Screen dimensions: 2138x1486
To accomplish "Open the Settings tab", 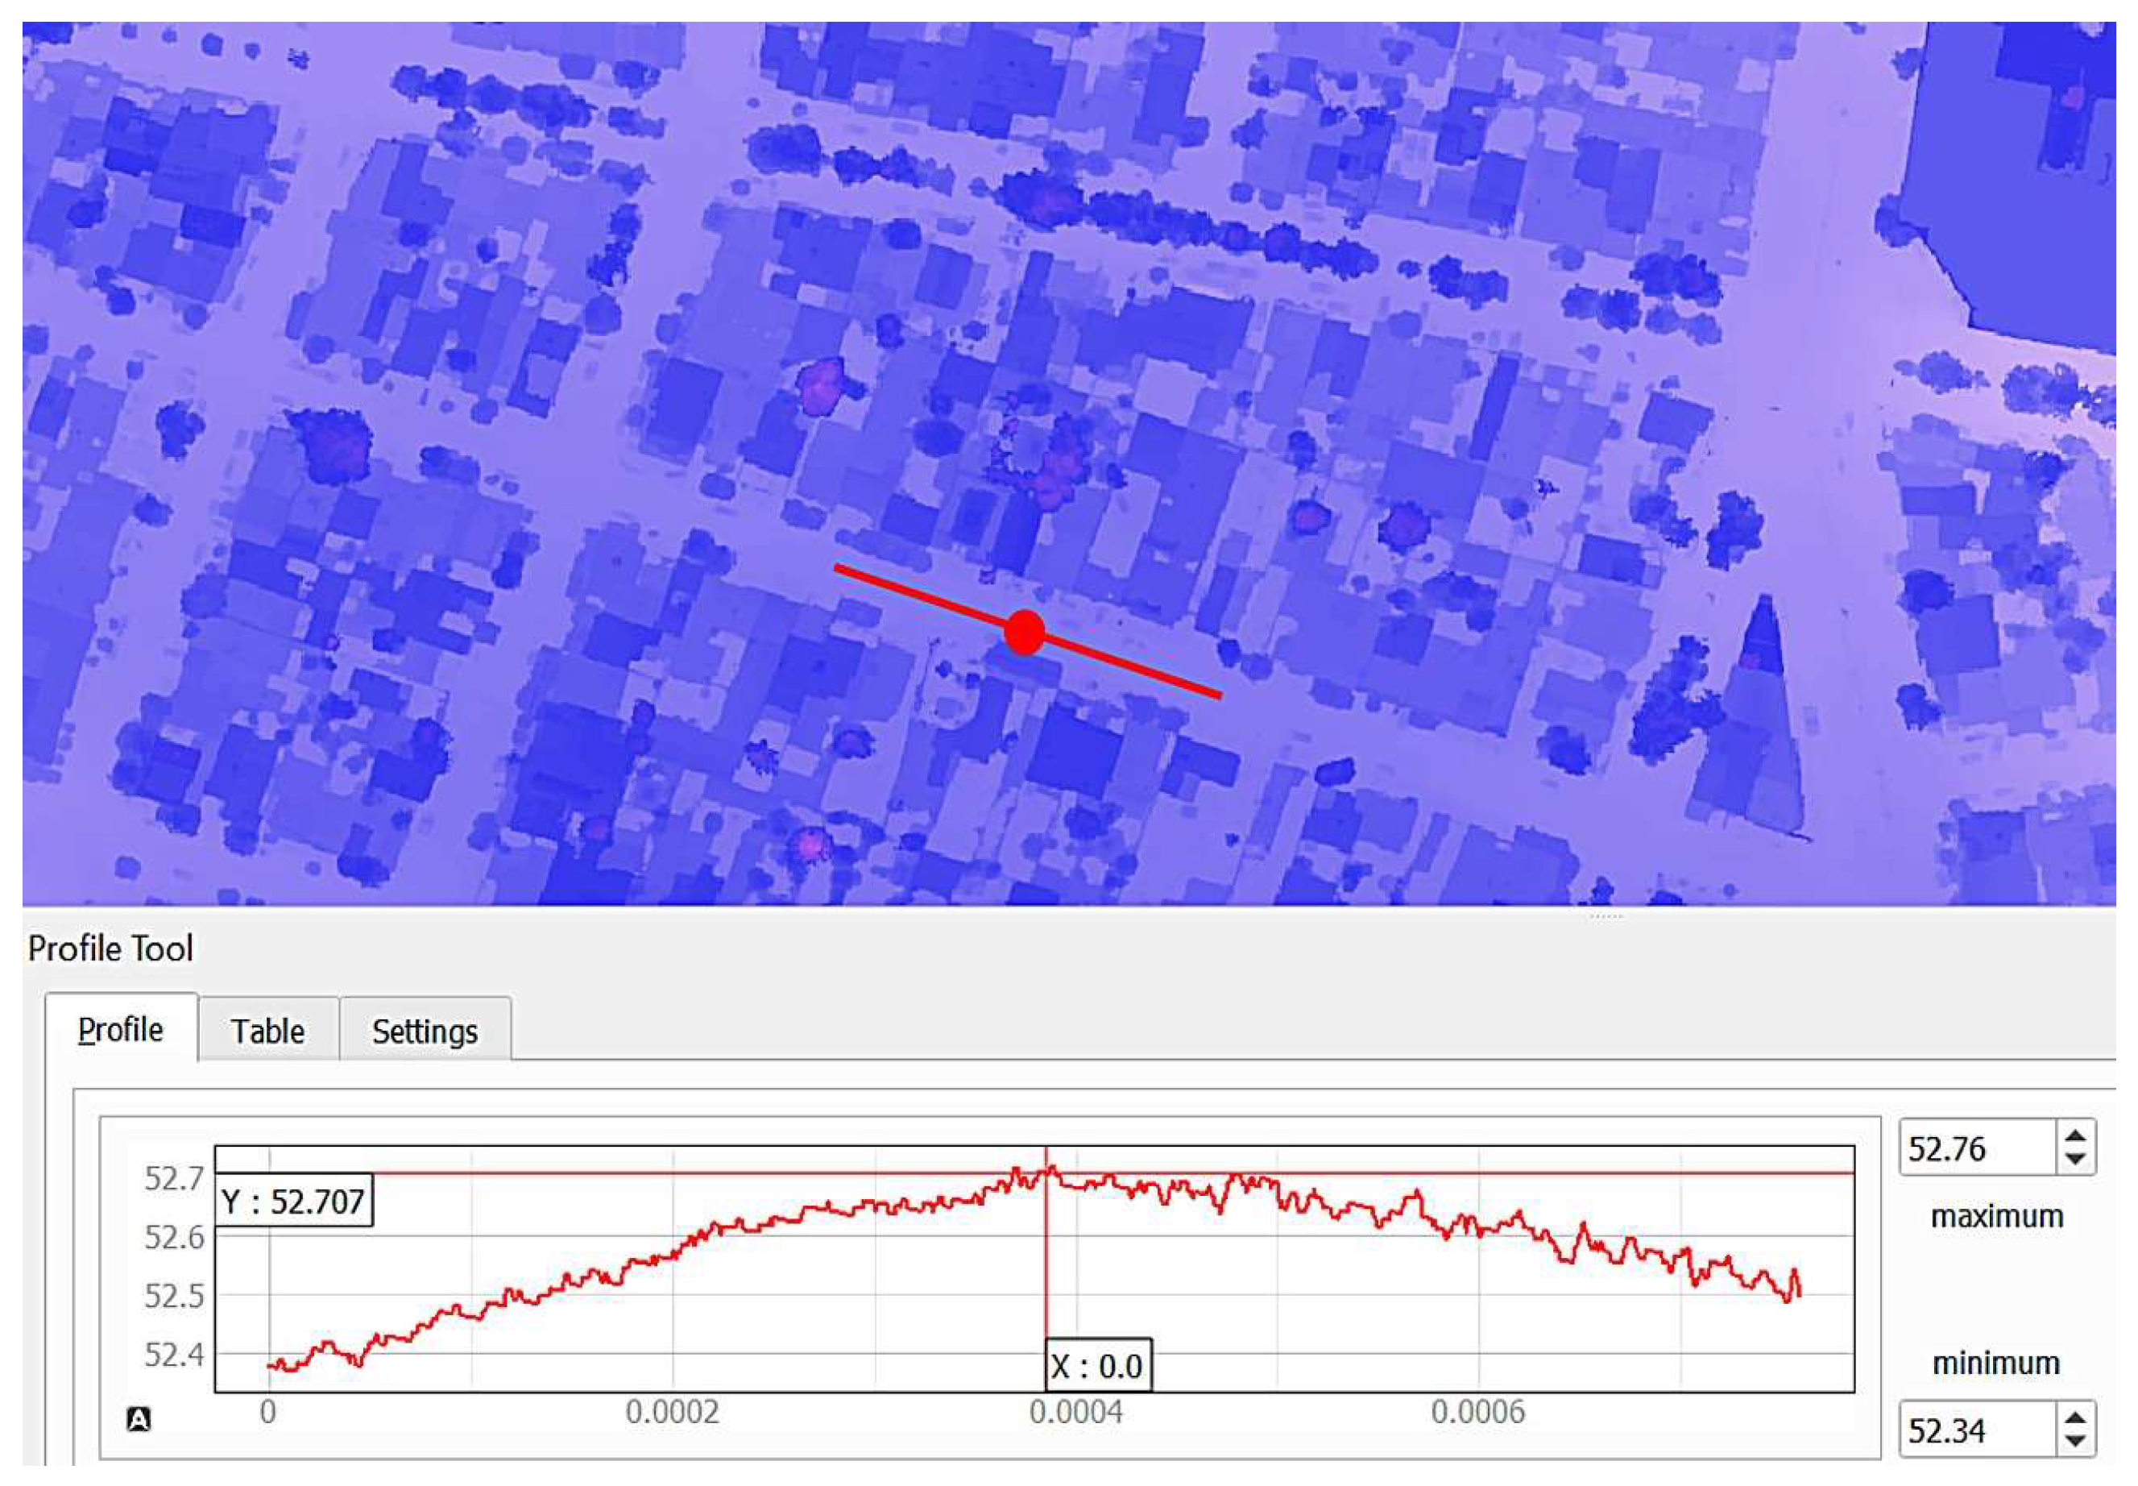I will pyautogui.click(x=425, y=1031).
